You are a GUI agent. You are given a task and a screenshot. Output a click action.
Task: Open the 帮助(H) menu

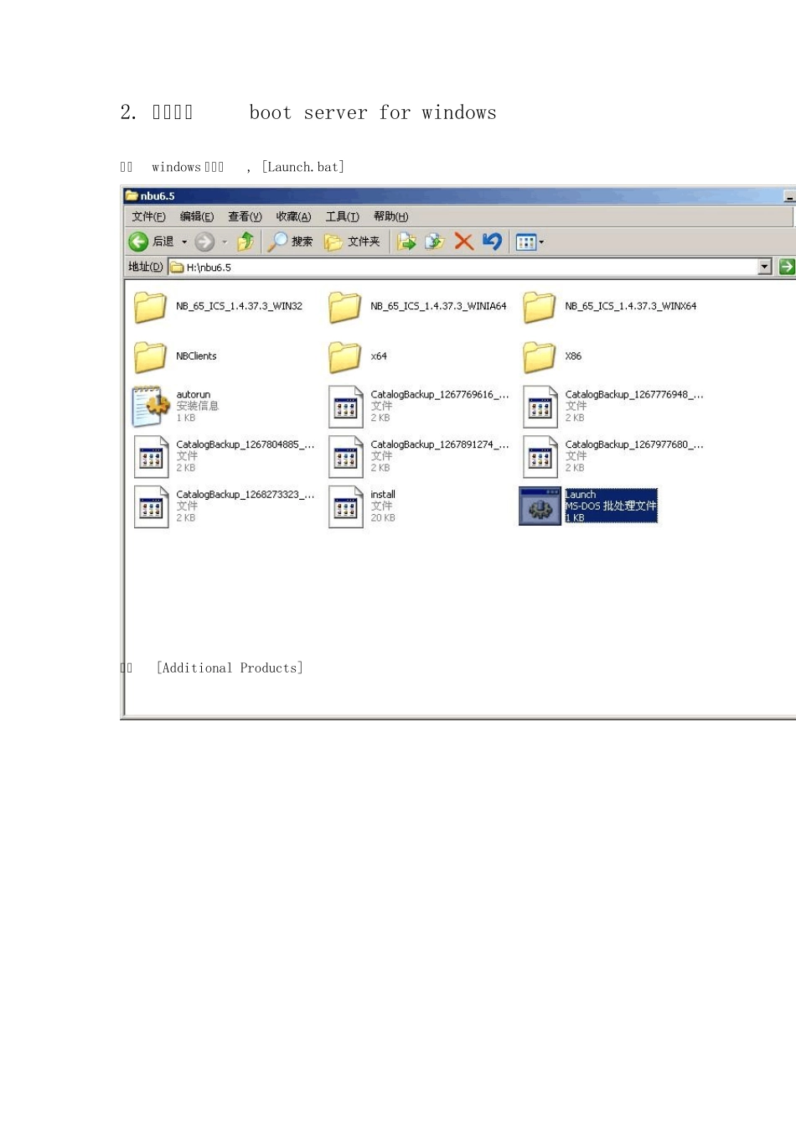click(390, 217)
